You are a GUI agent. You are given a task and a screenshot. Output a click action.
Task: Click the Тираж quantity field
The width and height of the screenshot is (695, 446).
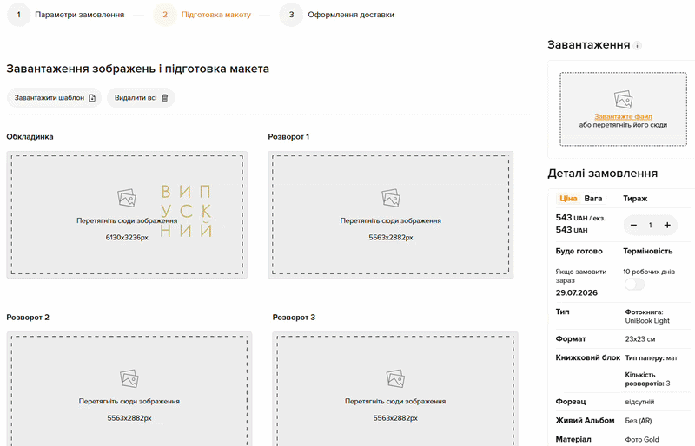coord(650,225)
